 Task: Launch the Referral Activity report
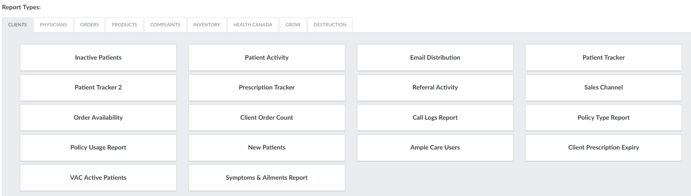point(435,88)
